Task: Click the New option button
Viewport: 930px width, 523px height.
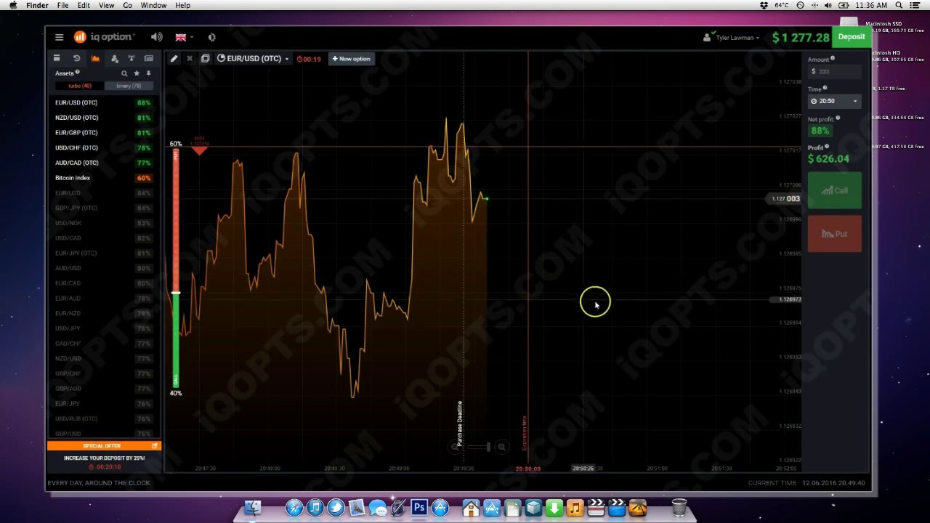Action: pyautogui.click(x=352, y=59)
